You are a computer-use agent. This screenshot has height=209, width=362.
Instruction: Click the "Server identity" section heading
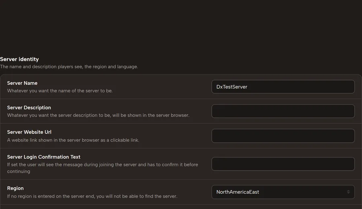point(19,59)
